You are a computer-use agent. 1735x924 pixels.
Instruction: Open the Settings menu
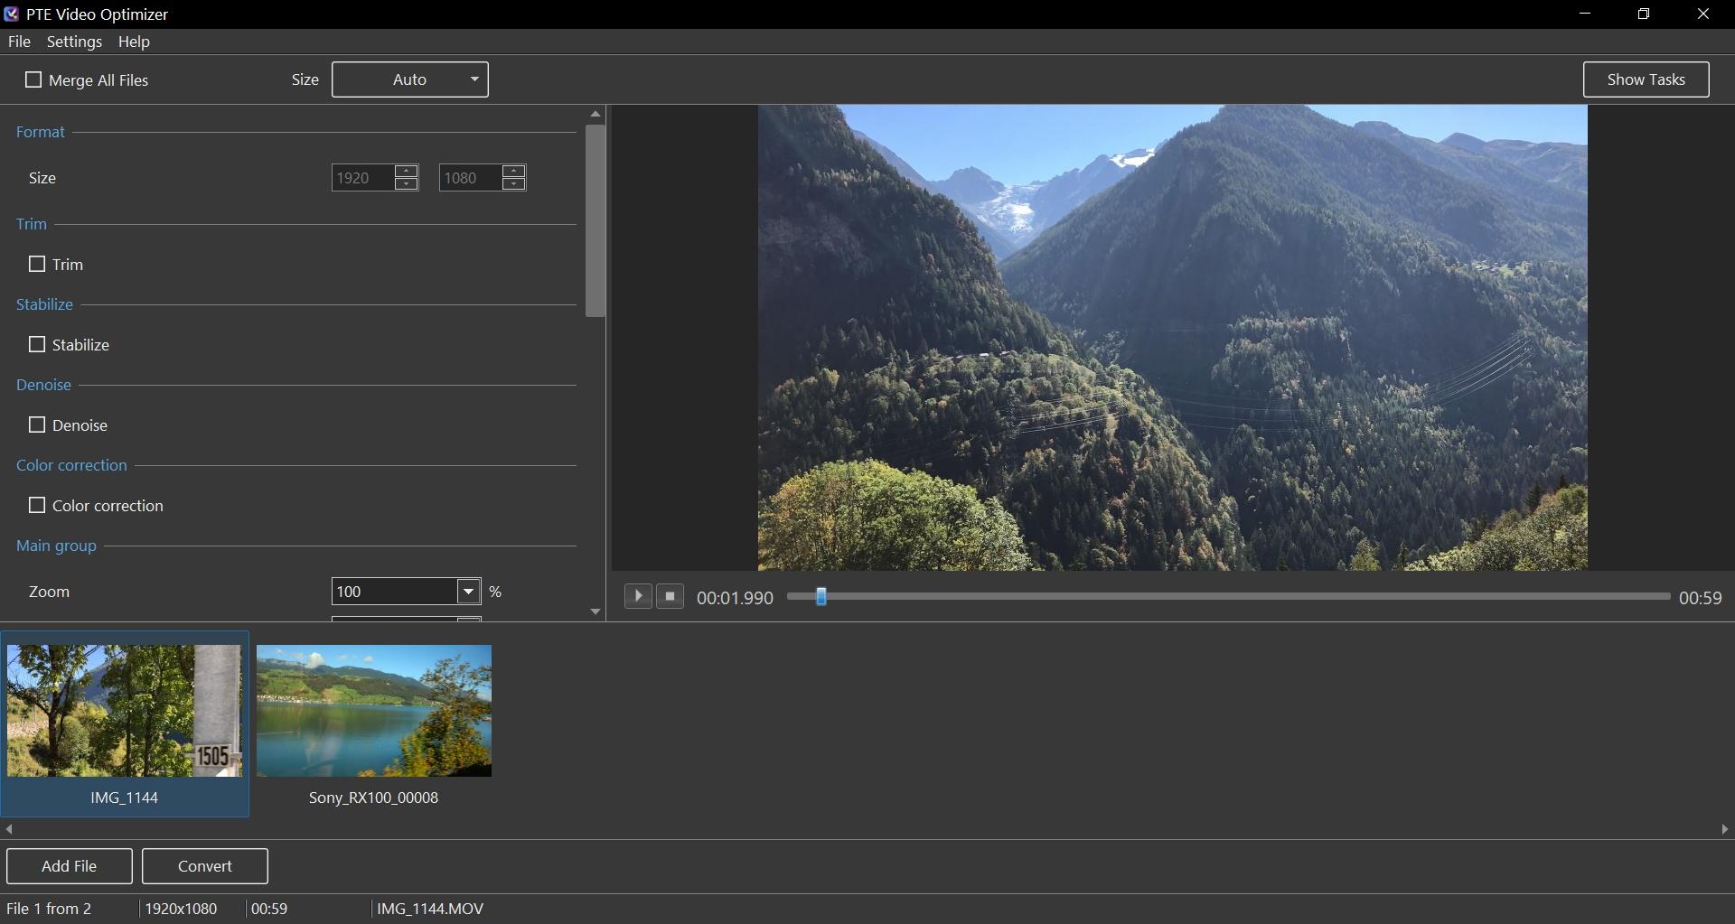[74, 42]
